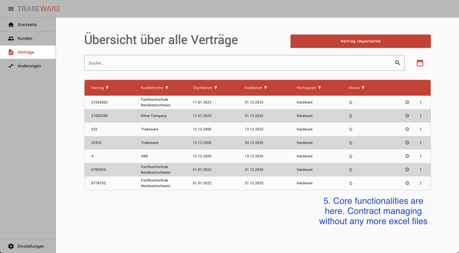459x253 pixels.
Task: Click status sync icon for contract 6700503
Action: [x=351, y=170]
